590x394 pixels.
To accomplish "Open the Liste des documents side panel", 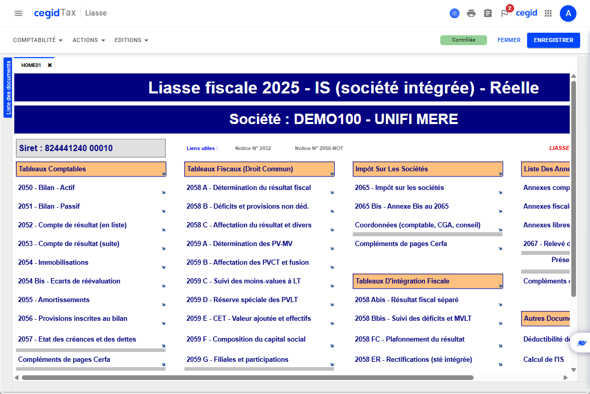I will (7, 88).
